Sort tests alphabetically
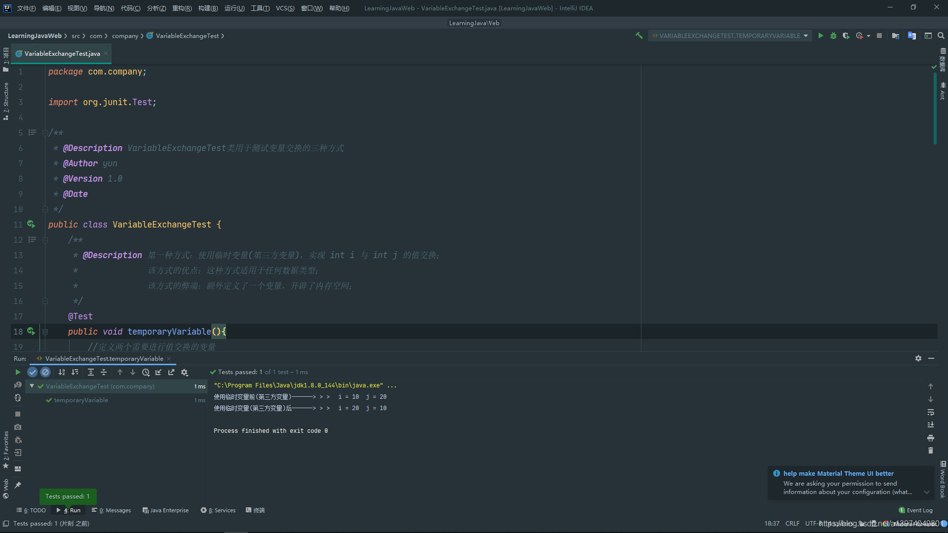The height and width of the screenshot is (533, 948). click(62, 372)
